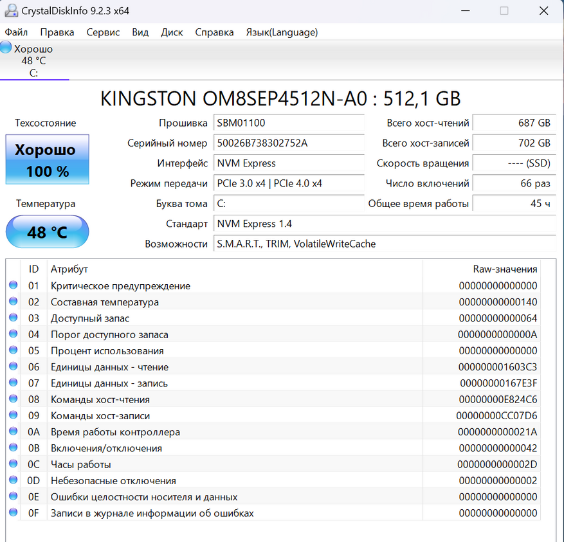
Task: Click status orb for Доступный запас row
Action: [x=14, y=317]
